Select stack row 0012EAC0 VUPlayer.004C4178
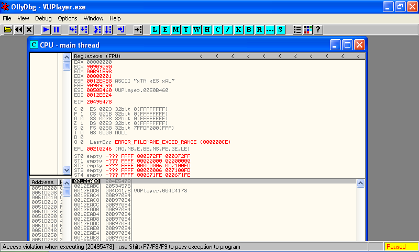The image size is (419, 252). (x=215, y=191)
